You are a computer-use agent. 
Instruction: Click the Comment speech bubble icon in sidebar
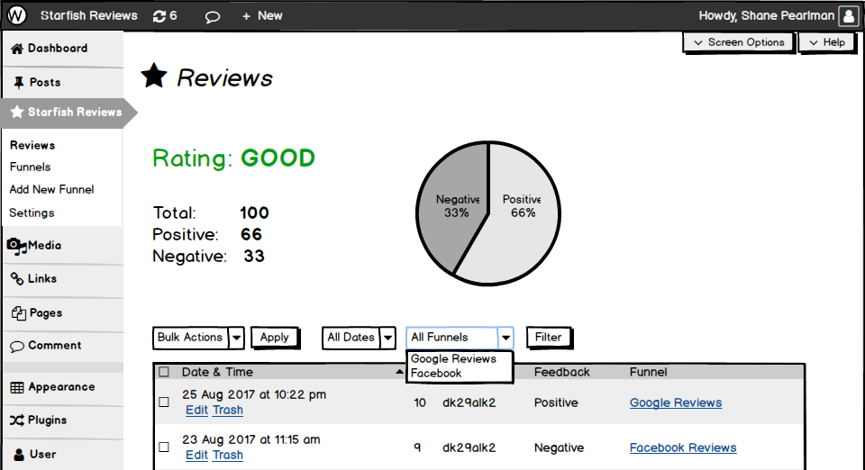(17, 346)
